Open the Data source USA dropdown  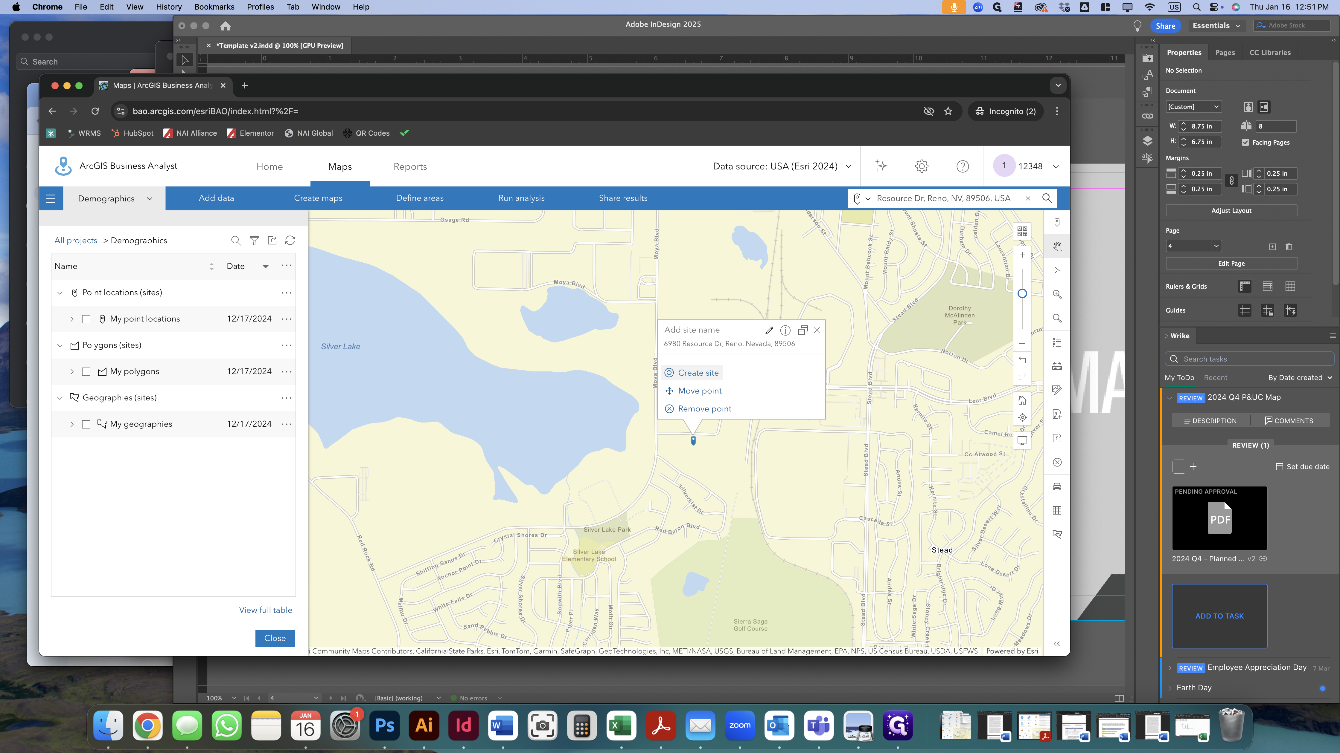782,166
